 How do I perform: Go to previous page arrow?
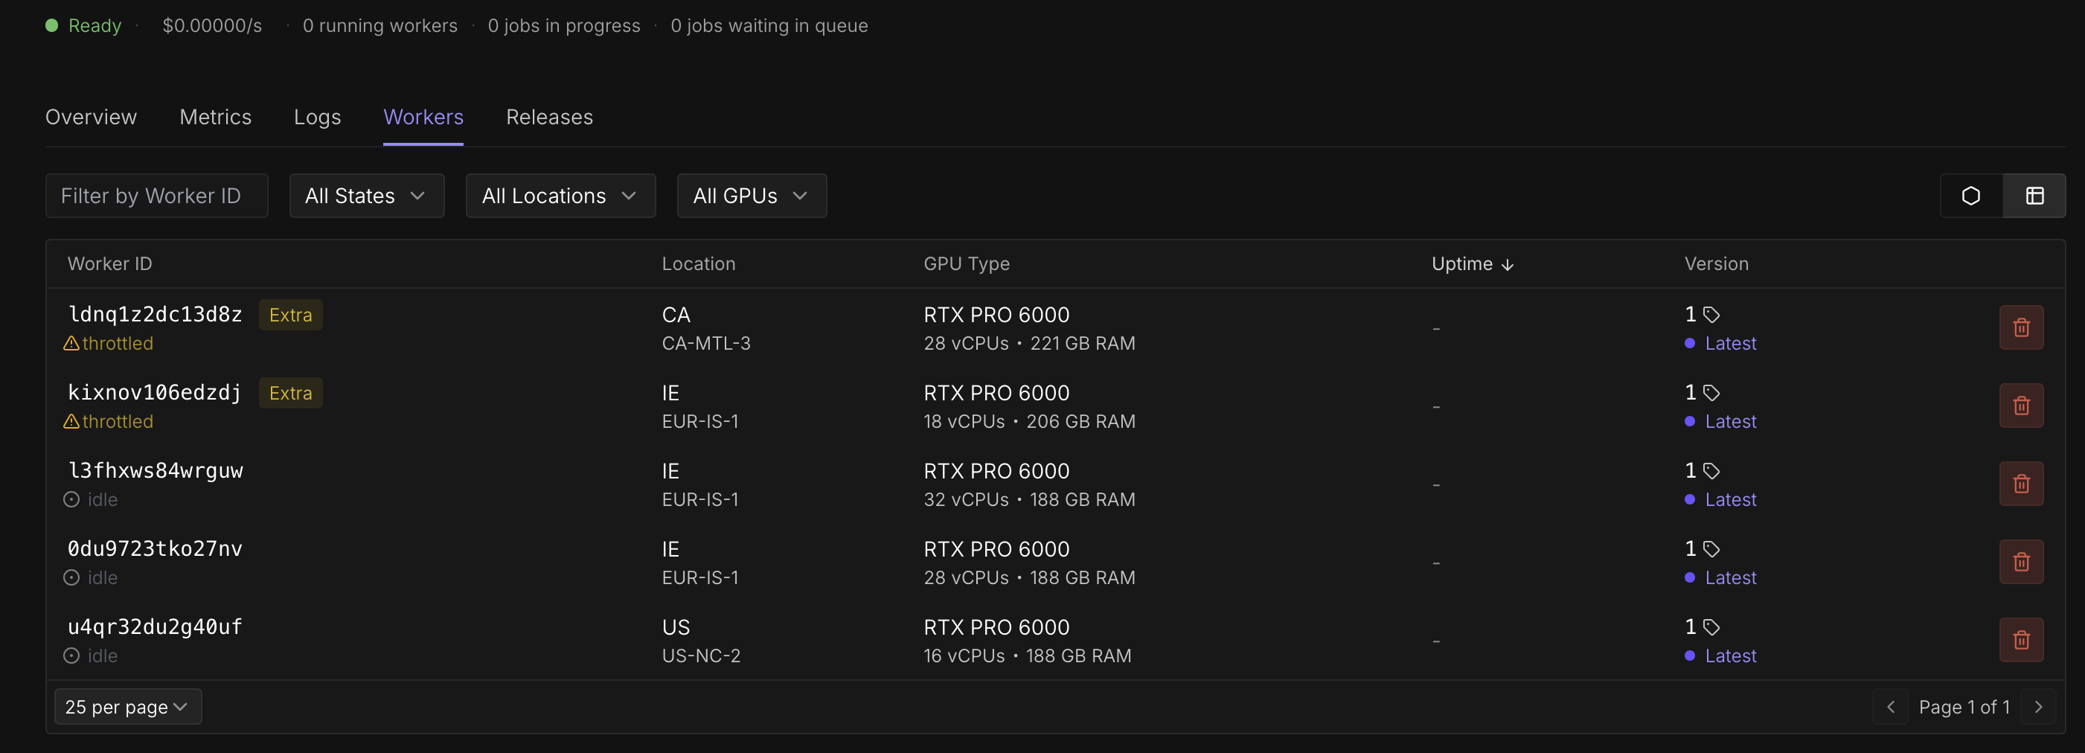(1890, 707)
